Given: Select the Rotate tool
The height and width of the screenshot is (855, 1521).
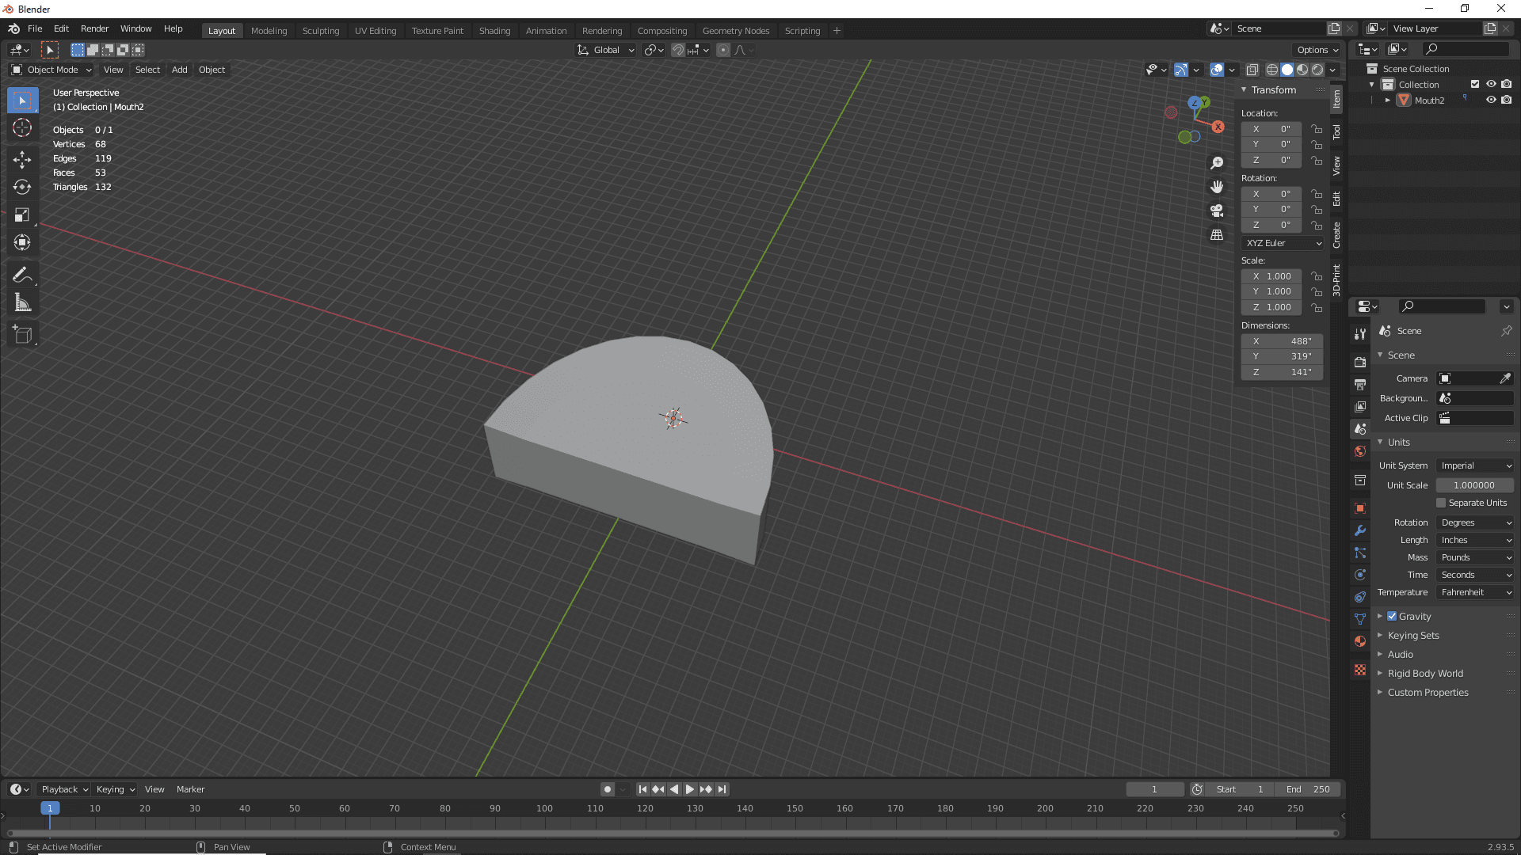Looking at the screenshot, I should [x=22, y=188].
